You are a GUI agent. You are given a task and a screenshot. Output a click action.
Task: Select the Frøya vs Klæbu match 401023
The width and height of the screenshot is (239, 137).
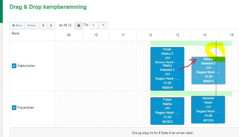167,111
